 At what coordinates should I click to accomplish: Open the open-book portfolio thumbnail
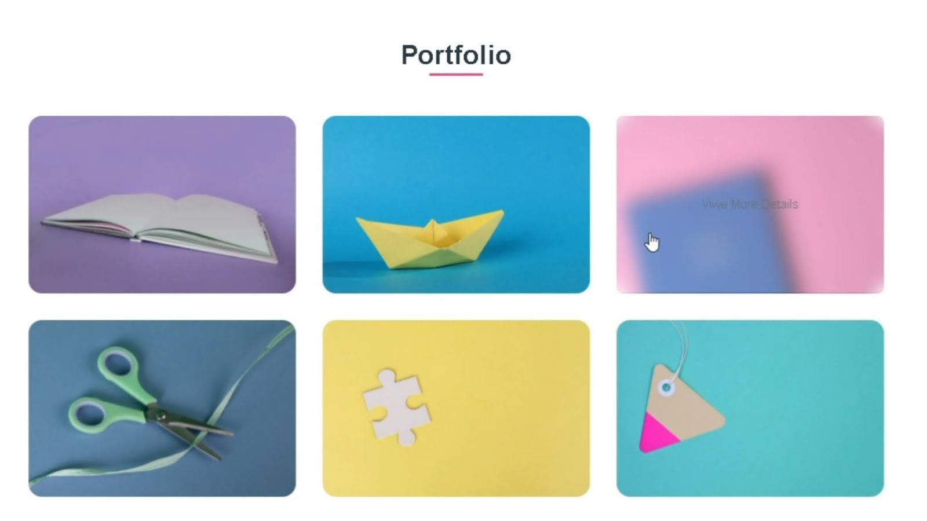(x=162, y=204)
